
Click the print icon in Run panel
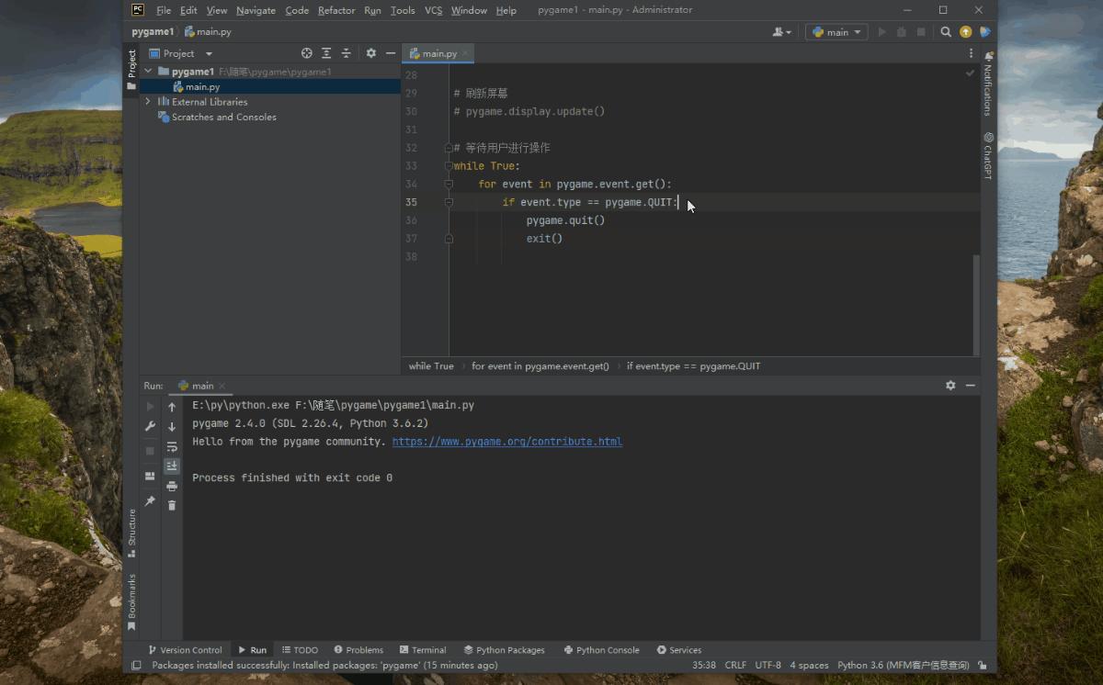[172, 486]
